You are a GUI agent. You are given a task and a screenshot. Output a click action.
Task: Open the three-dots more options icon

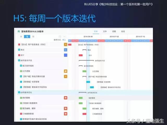pyautogui.click(x=64, y=36)
